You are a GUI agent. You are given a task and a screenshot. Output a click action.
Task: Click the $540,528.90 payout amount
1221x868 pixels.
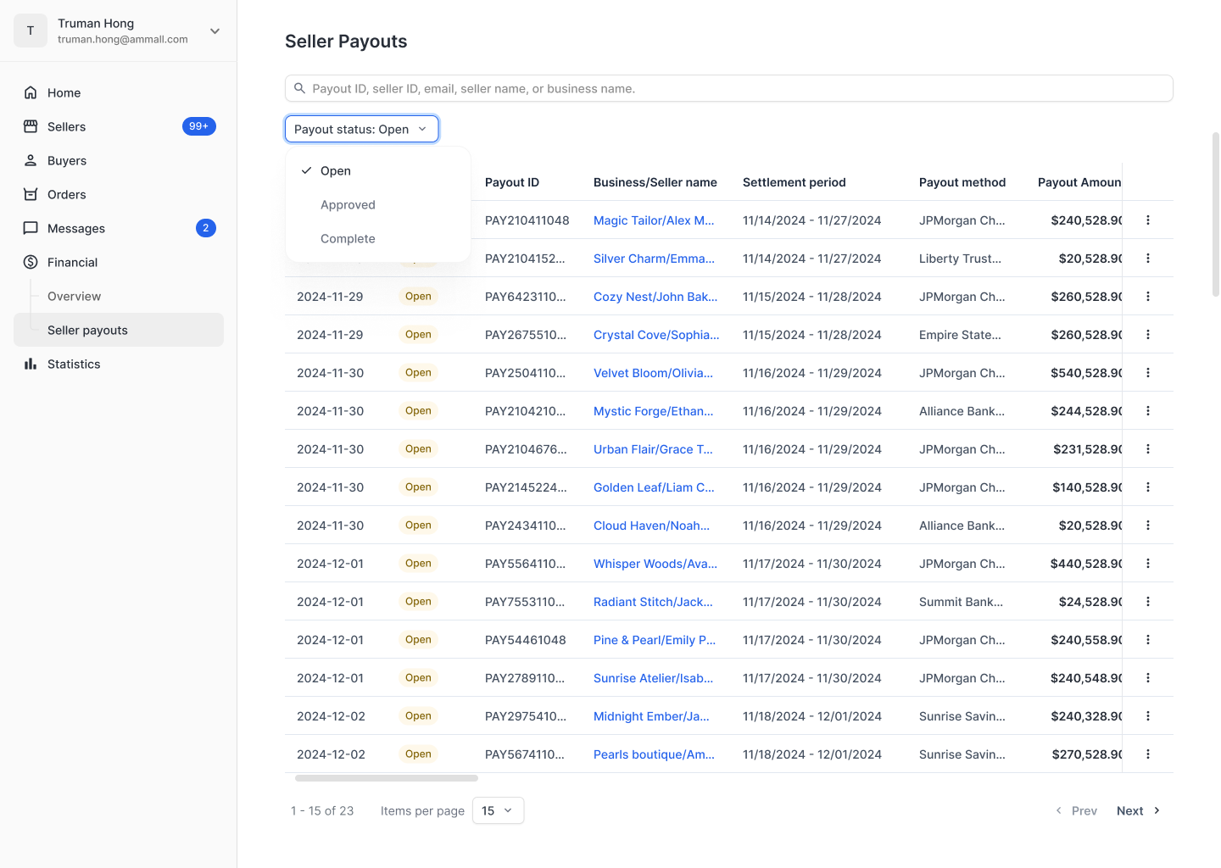(1086, 373)
